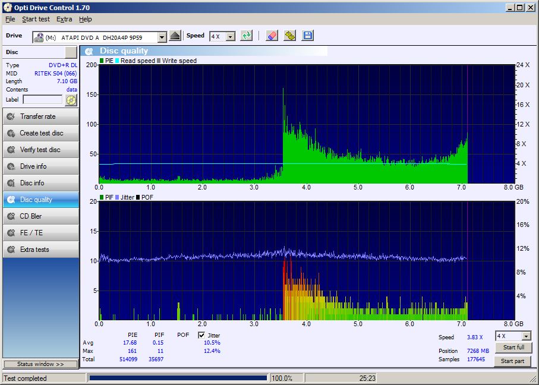
Task: Click the CD Bler sidebar icon
Action: coord(11,216)
